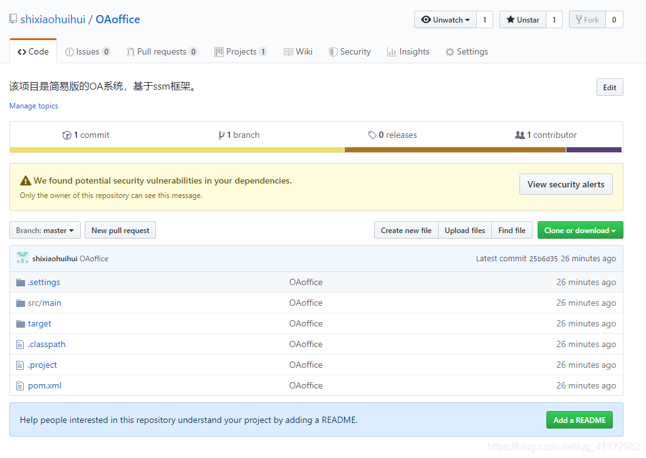Open the Security tab
Screen dimensions: 646x458
pos(350,51)
